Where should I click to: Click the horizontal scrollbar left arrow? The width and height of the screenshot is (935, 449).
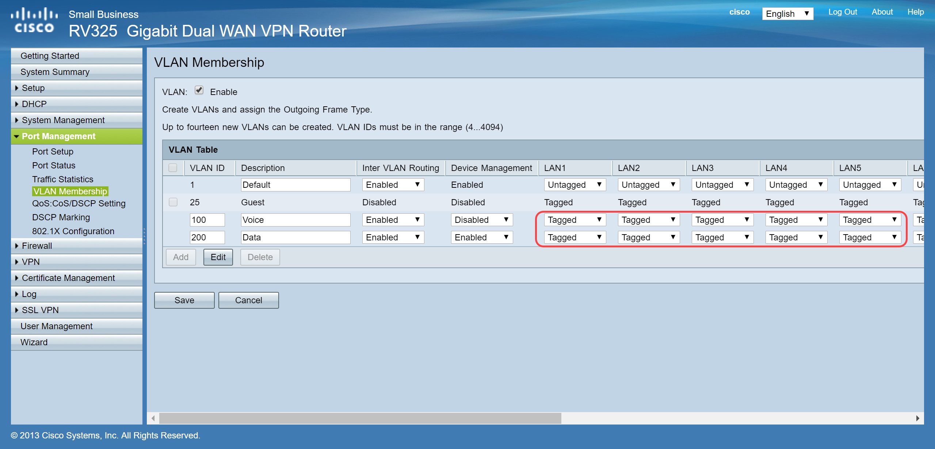(x=153, y=418)
